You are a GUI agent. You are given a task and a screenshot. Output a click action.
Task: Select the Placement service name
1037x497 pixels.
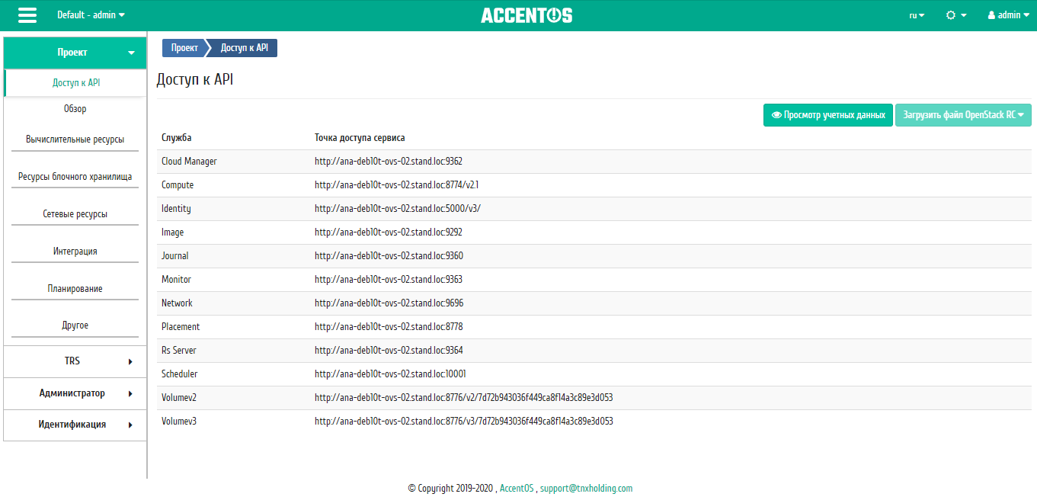(x=181, y=327)
